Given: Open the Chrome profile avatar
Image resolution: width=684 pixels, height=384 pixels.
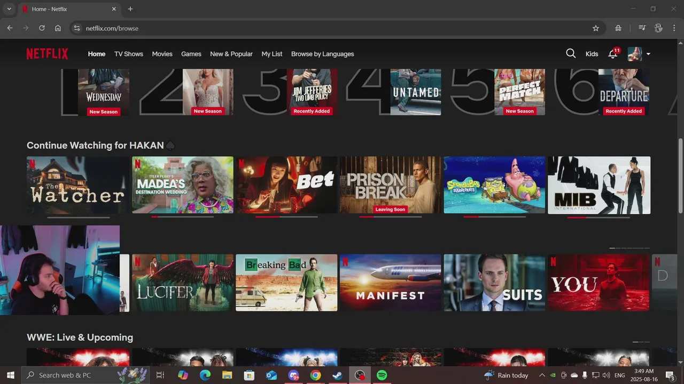Looking at the screenshot, I should (x=658, y=28).
